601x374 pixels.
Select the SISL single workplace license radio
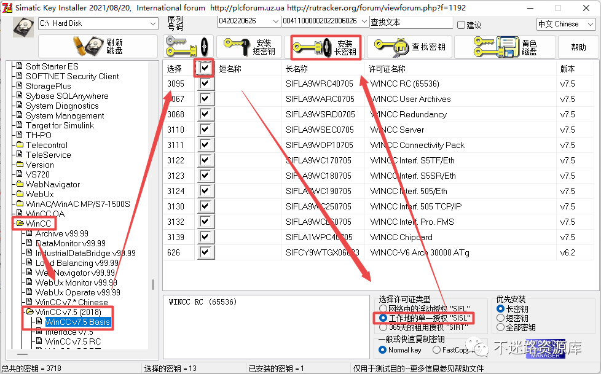(x=383, y=318)
